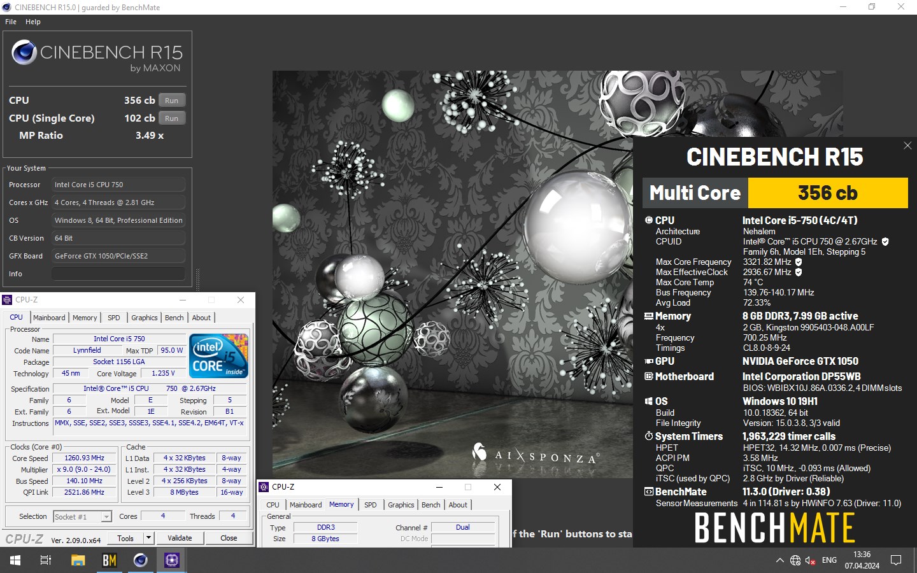Screen dimensions: 917x573
Task: Click the CPU chip icon in BenchMate
Action: 649,220
